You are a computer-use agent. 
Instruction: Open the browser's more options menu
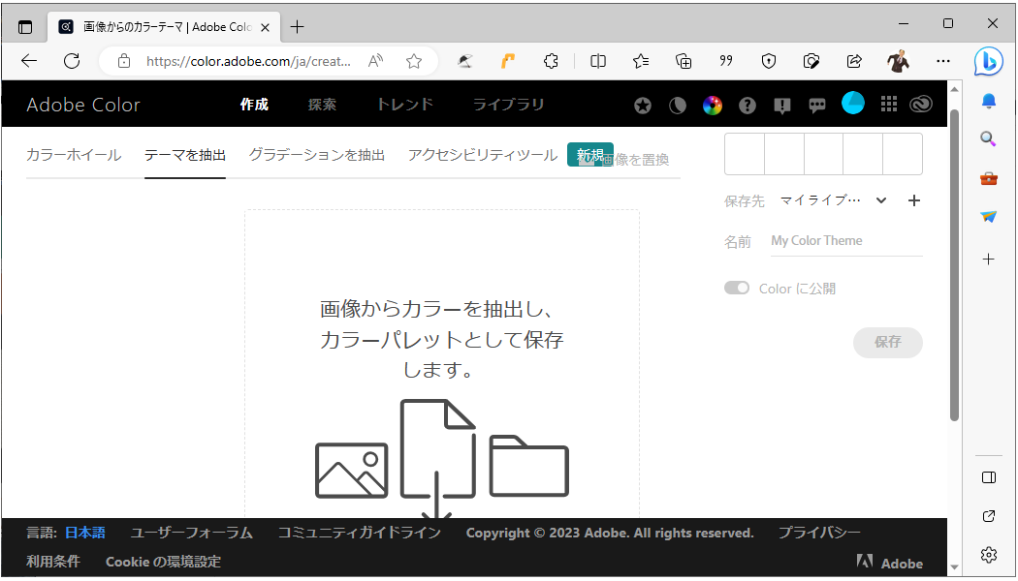942,61
